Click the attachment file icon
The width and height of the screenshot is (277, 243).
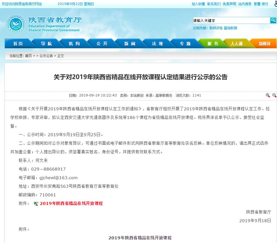click(36, 204)
